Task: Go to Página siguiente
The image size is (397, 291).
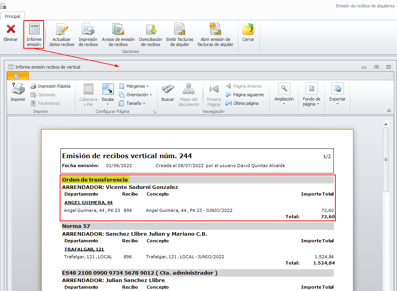Action: point(245,95)
